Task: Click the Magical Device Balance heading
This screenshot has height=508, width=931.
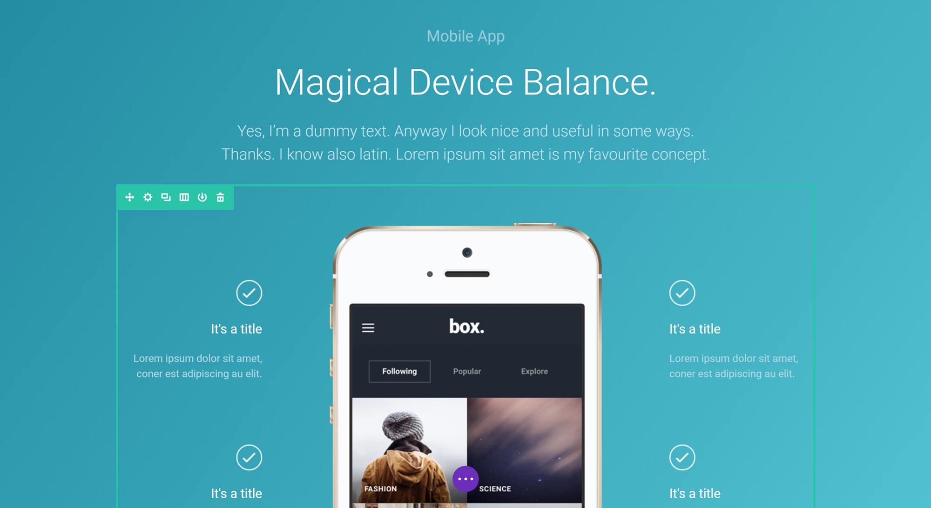Action: [x=466, y=81]
